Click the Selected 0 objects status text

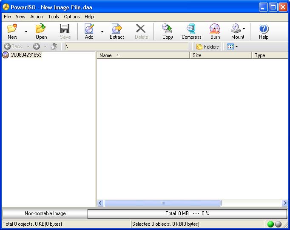pyautogui.click(x=166, y=224)
